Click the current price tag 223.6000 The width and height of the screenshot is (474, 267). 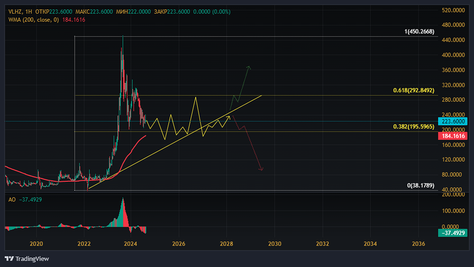[x=453, y=121]
